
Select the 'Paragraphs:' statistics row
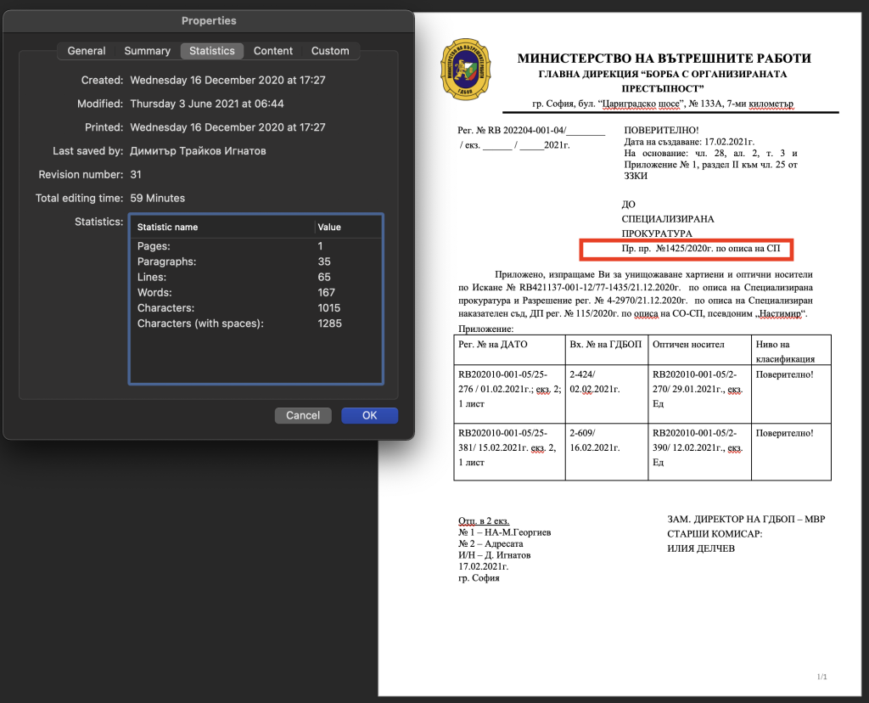(x=255, y=262)
